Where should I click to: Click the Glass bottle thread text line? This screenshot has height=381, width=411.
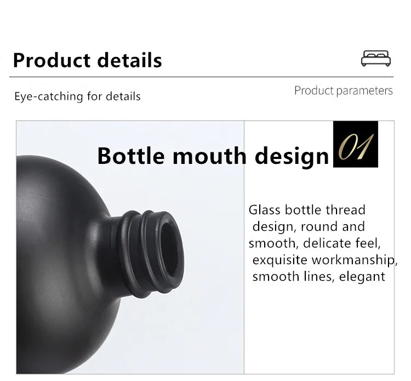[x=307, y=210]
